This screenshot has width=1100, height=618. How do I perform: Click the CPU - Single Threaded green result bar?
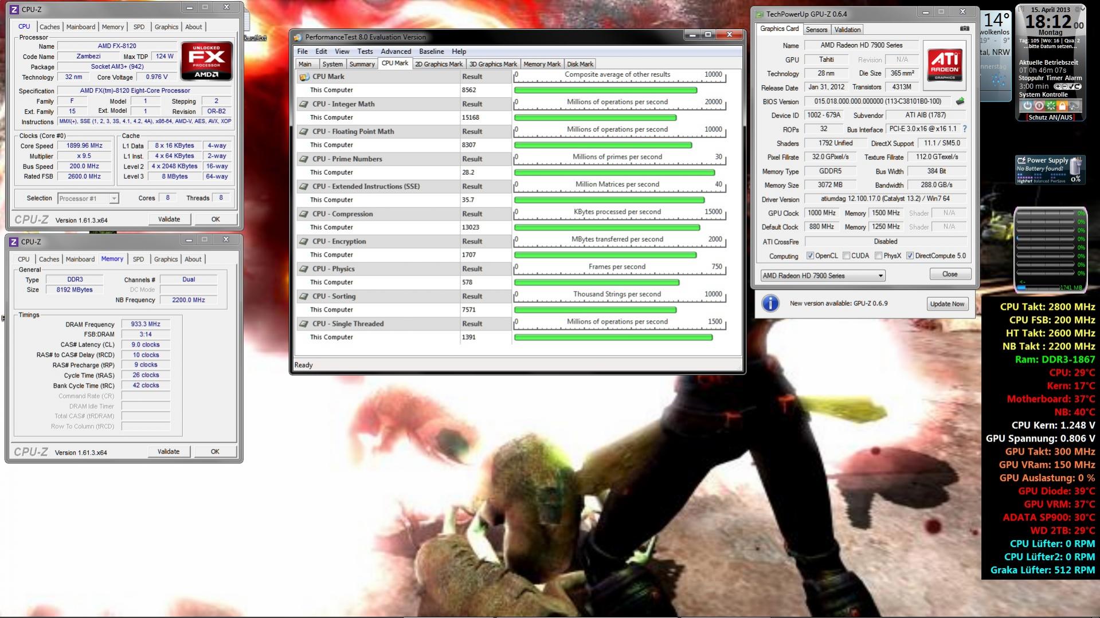tap(613, 337)
